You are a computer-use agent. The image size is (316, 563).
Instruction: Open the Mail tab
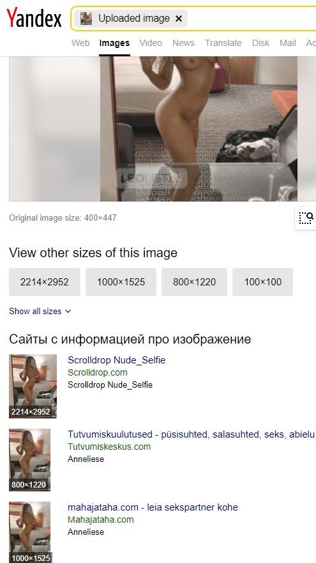[x=288, y=43]
